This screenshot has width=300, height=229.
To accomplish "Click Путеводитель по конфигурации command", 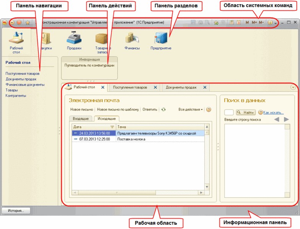I will tap(90, 66).
